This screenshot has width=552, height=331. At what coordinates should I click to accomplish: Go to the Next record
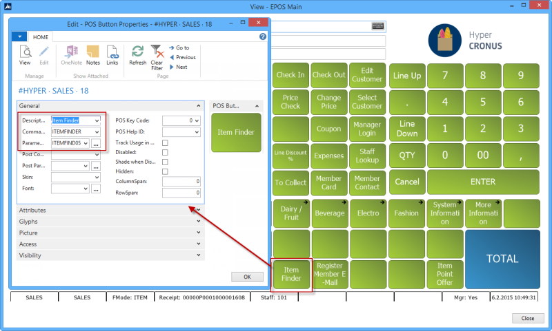[179, 67]
